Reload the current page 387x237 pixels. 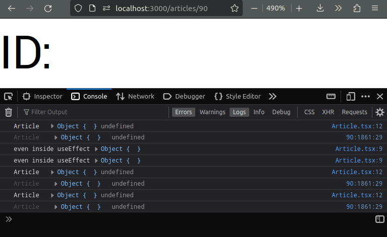click(48, 9)
